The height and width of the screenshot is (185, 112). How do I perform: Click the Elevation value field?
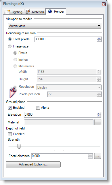click(x=60, y=115)
